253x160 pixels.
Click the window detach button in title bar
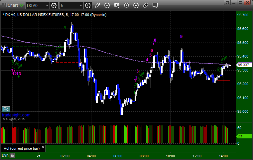click(x=227, y=2)
